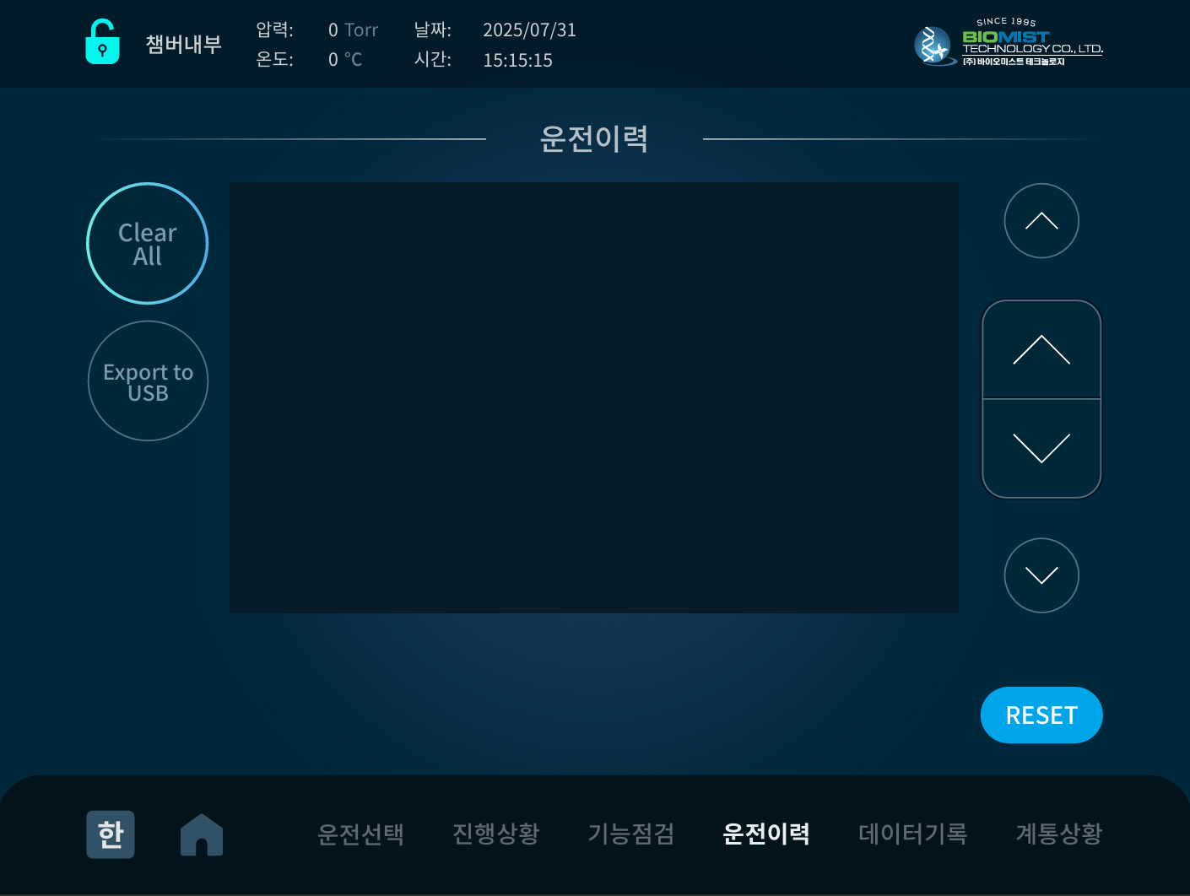The image size is (1190, 896).
Task: Open the 기능점검 tab
Action: click(x=630, y=834)
